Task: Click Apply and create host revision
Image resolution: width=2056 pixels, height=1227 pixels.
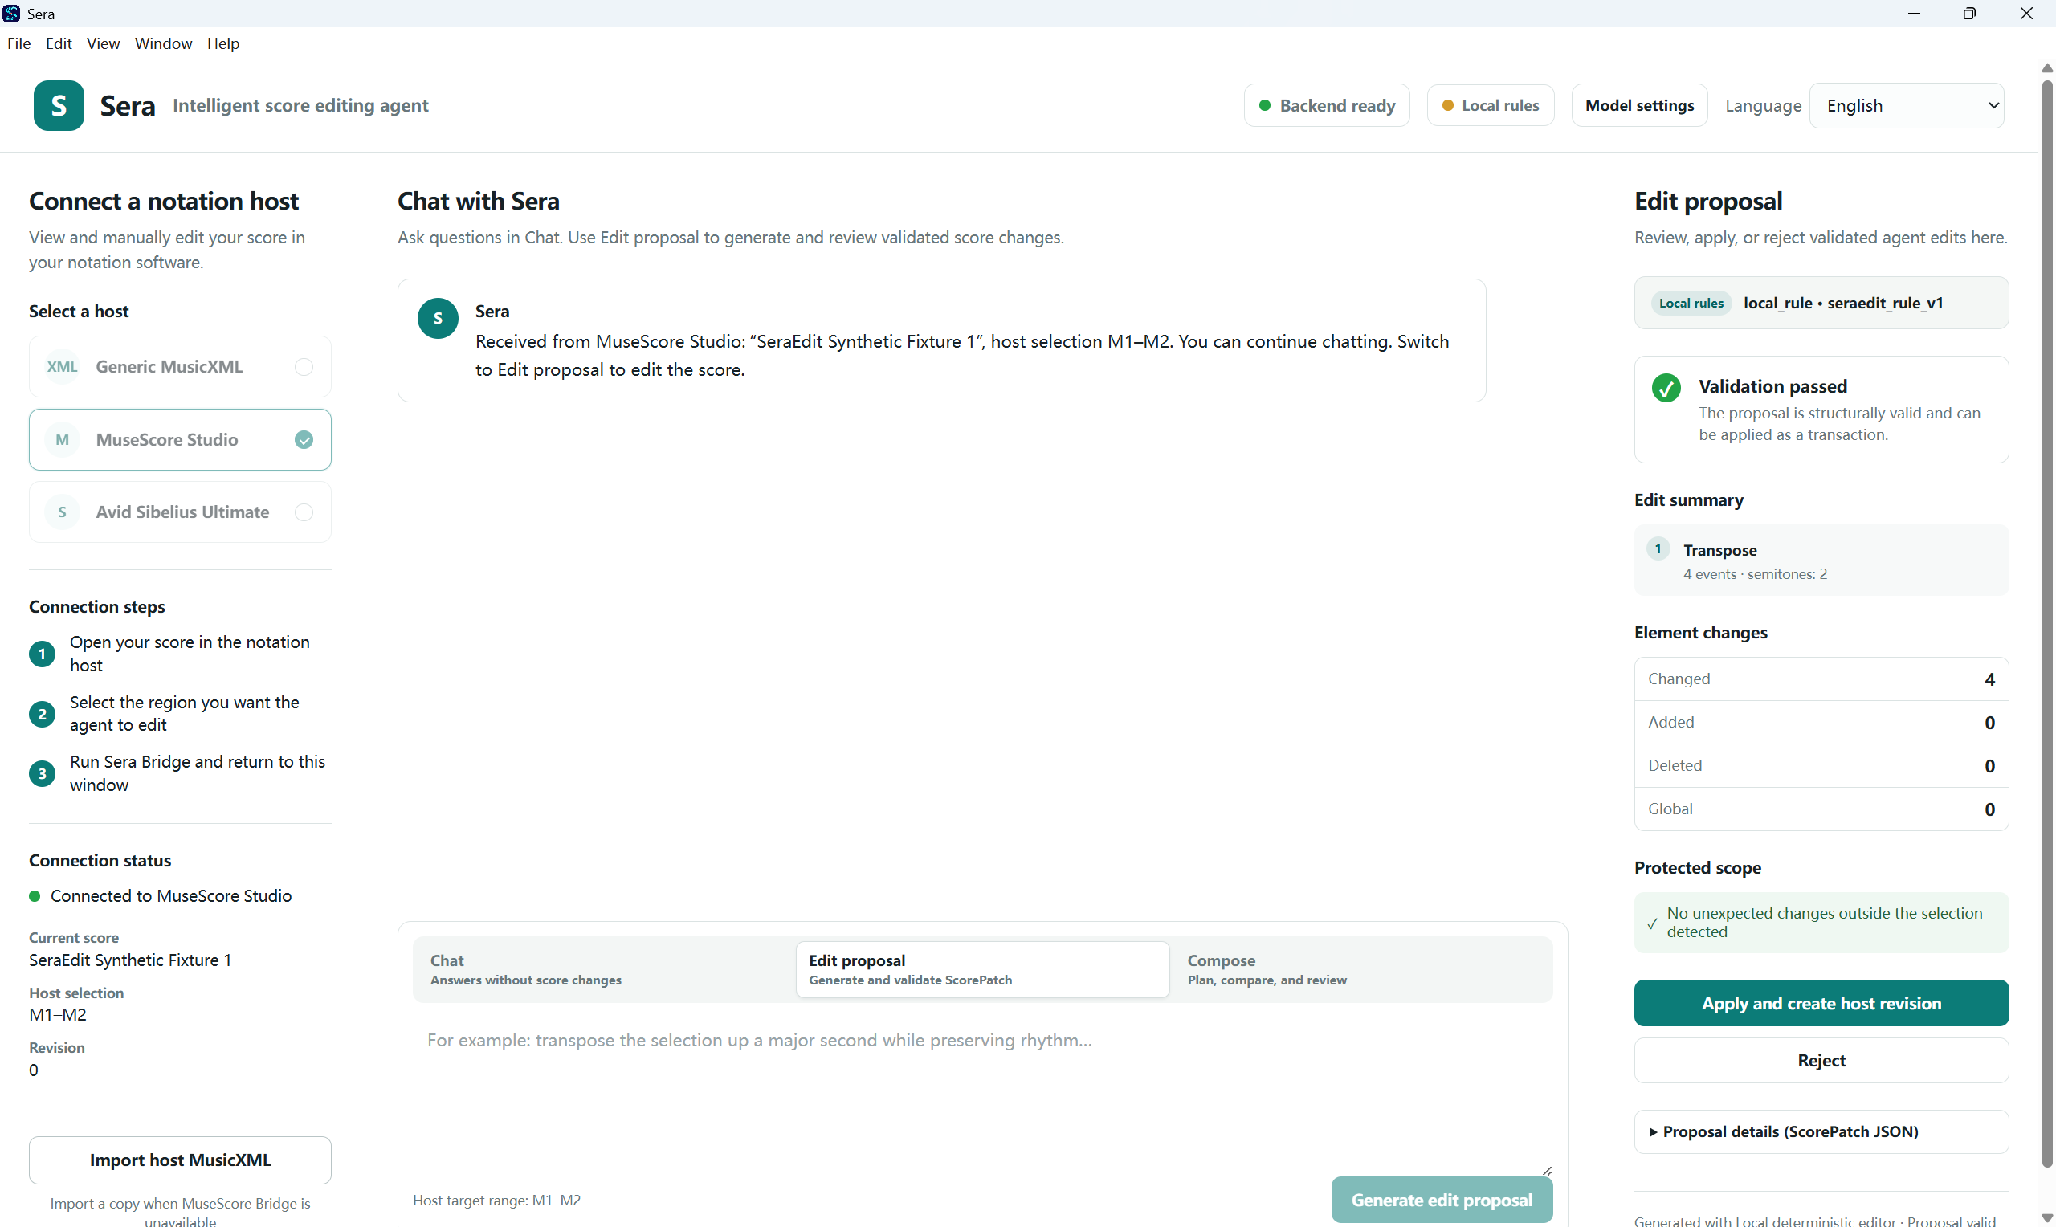Action: click(1821, 1004)
